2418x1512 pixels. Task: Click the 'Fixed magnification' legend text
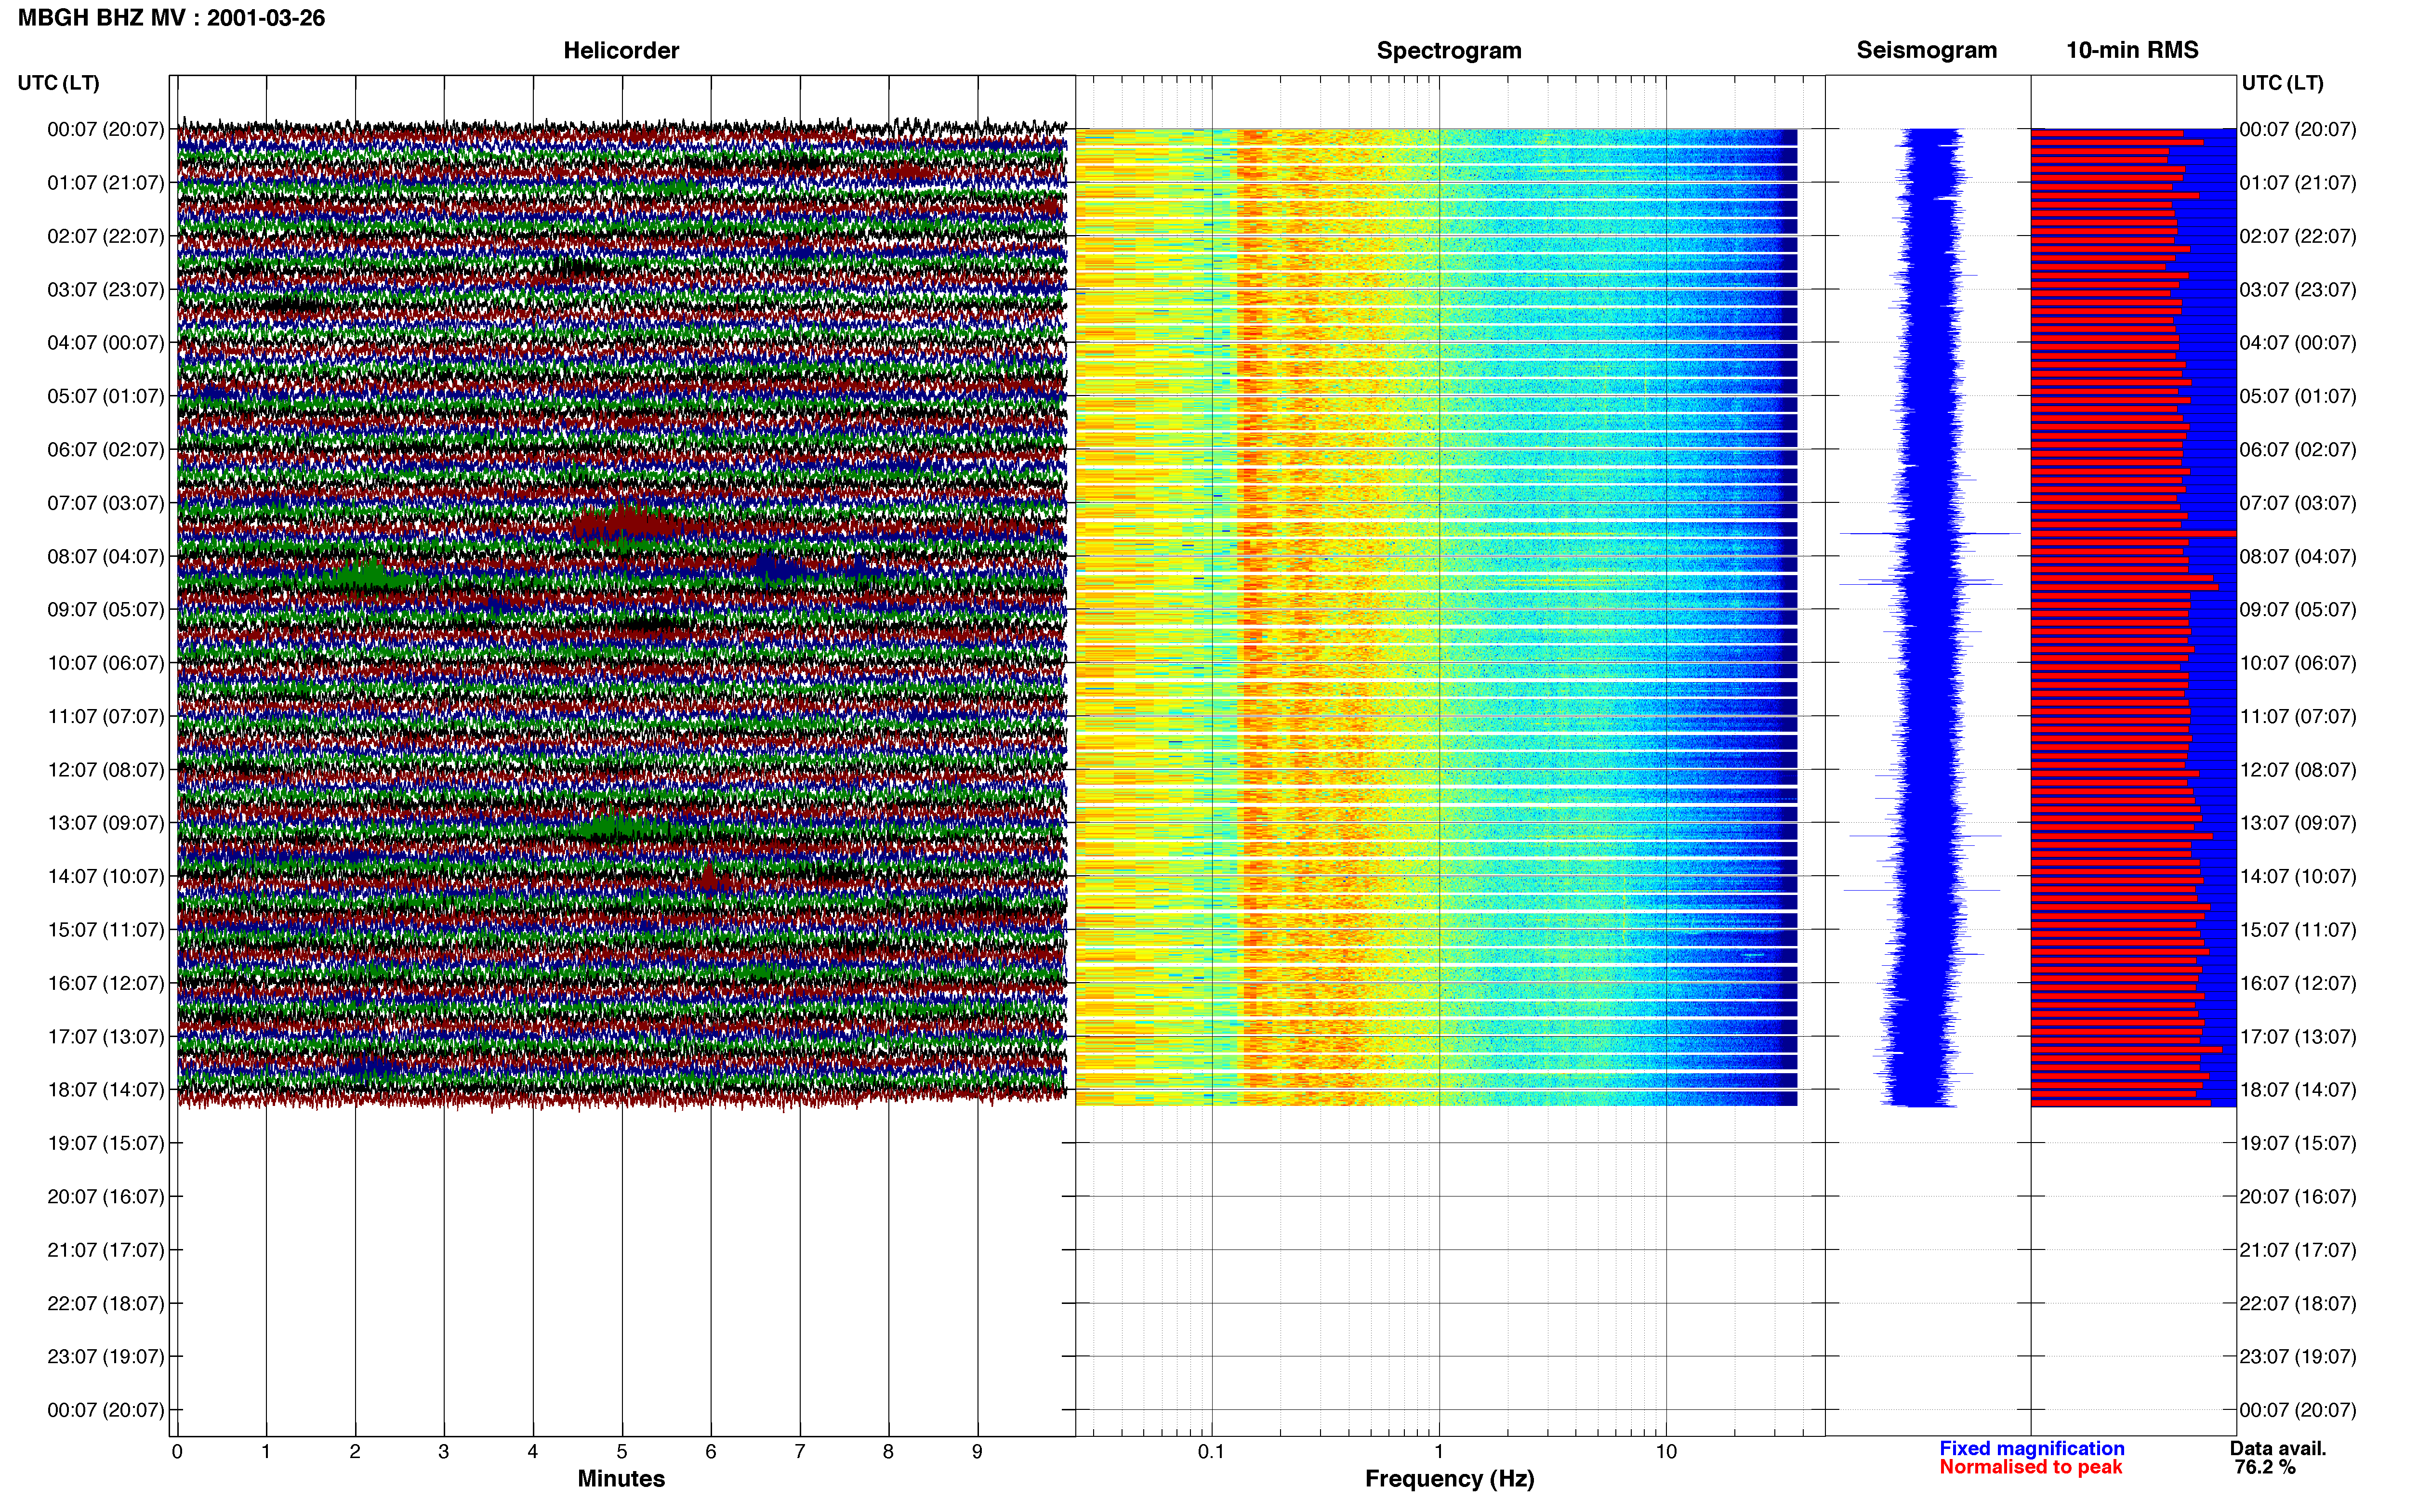(x=2031, y=1448)
